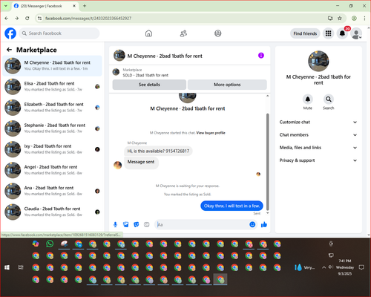
Task: Mute the conversation with bell icon
Action: tap(308, 99)
